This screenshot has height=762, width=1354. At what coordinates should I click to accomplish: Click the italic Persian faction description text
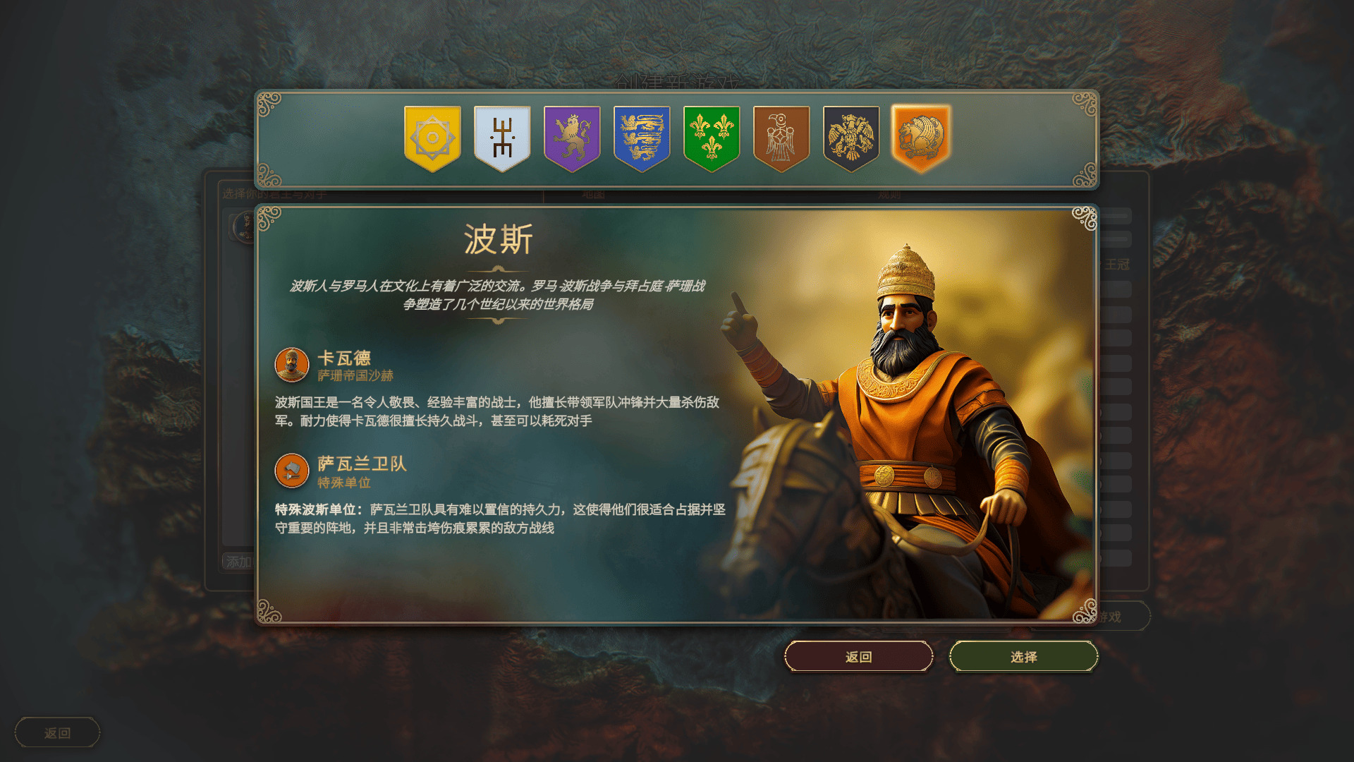coord(498,295)
